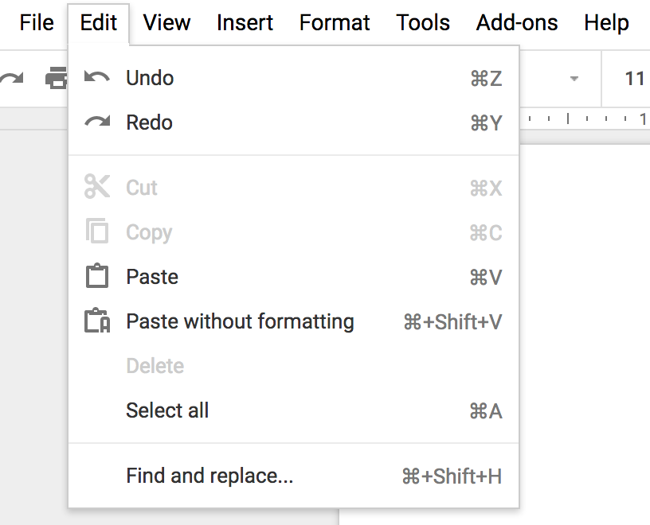Open the Help menu
Screen dimensions: 650x525
pos(606,23)
